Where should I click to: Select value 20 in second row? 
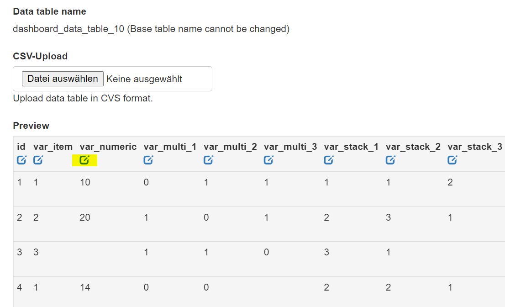pyautogui.click(x=85, y=217)
